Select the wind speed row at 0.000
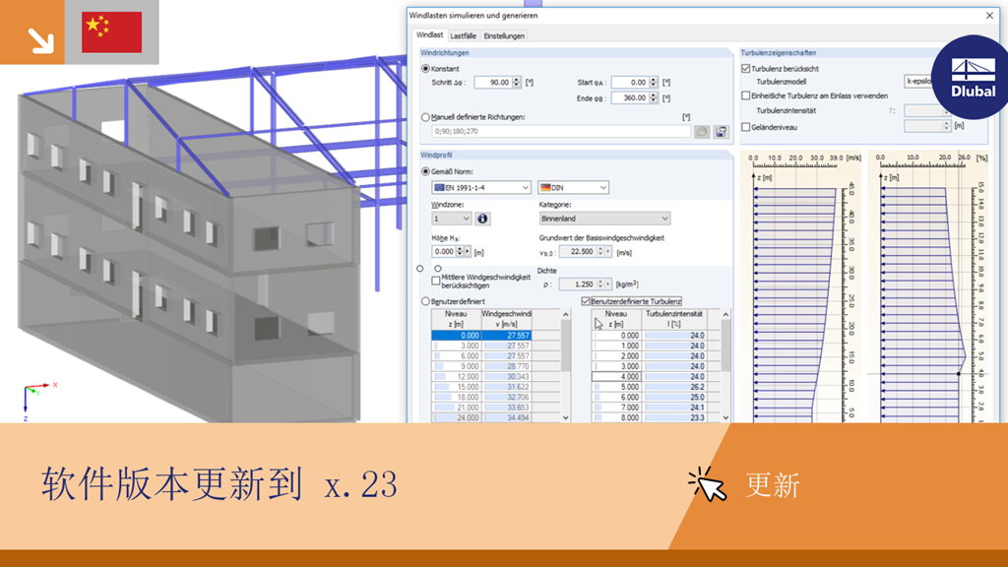 point(481,336)
